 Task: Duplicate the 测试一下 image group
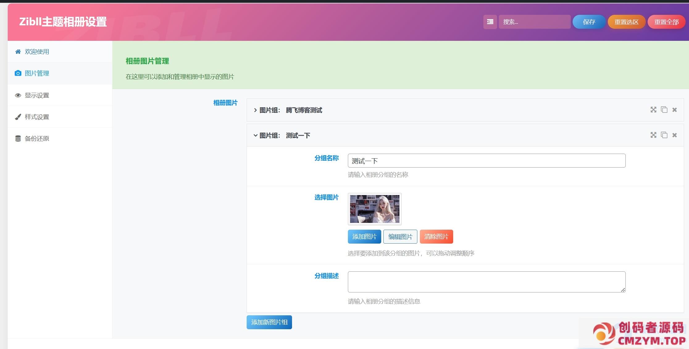pyautogui.click(x=664, y=135)
